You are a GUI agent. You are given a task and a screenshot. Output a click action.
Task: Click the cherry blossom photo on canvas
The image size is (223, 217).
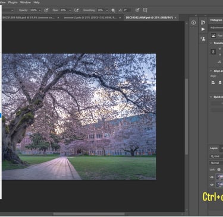pyautogui.click(x=79, y=117)
